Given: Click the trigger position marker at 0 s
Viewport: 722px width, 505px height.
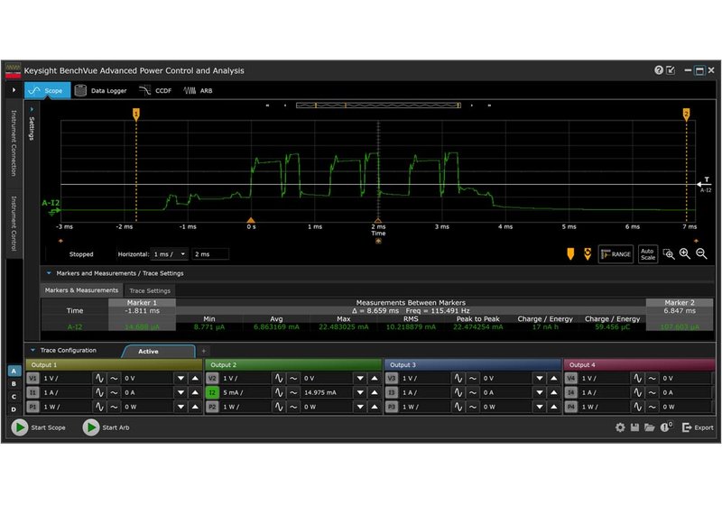Looking at the screenshot, I should (x=251, y=220).
